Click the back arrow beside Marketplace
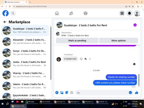144x108 pixels. (x=5, y=22)
